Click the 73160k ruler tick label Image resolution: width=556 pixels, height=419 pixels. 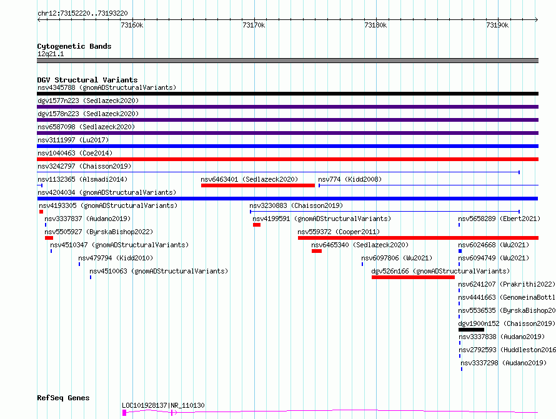(132, 25)
